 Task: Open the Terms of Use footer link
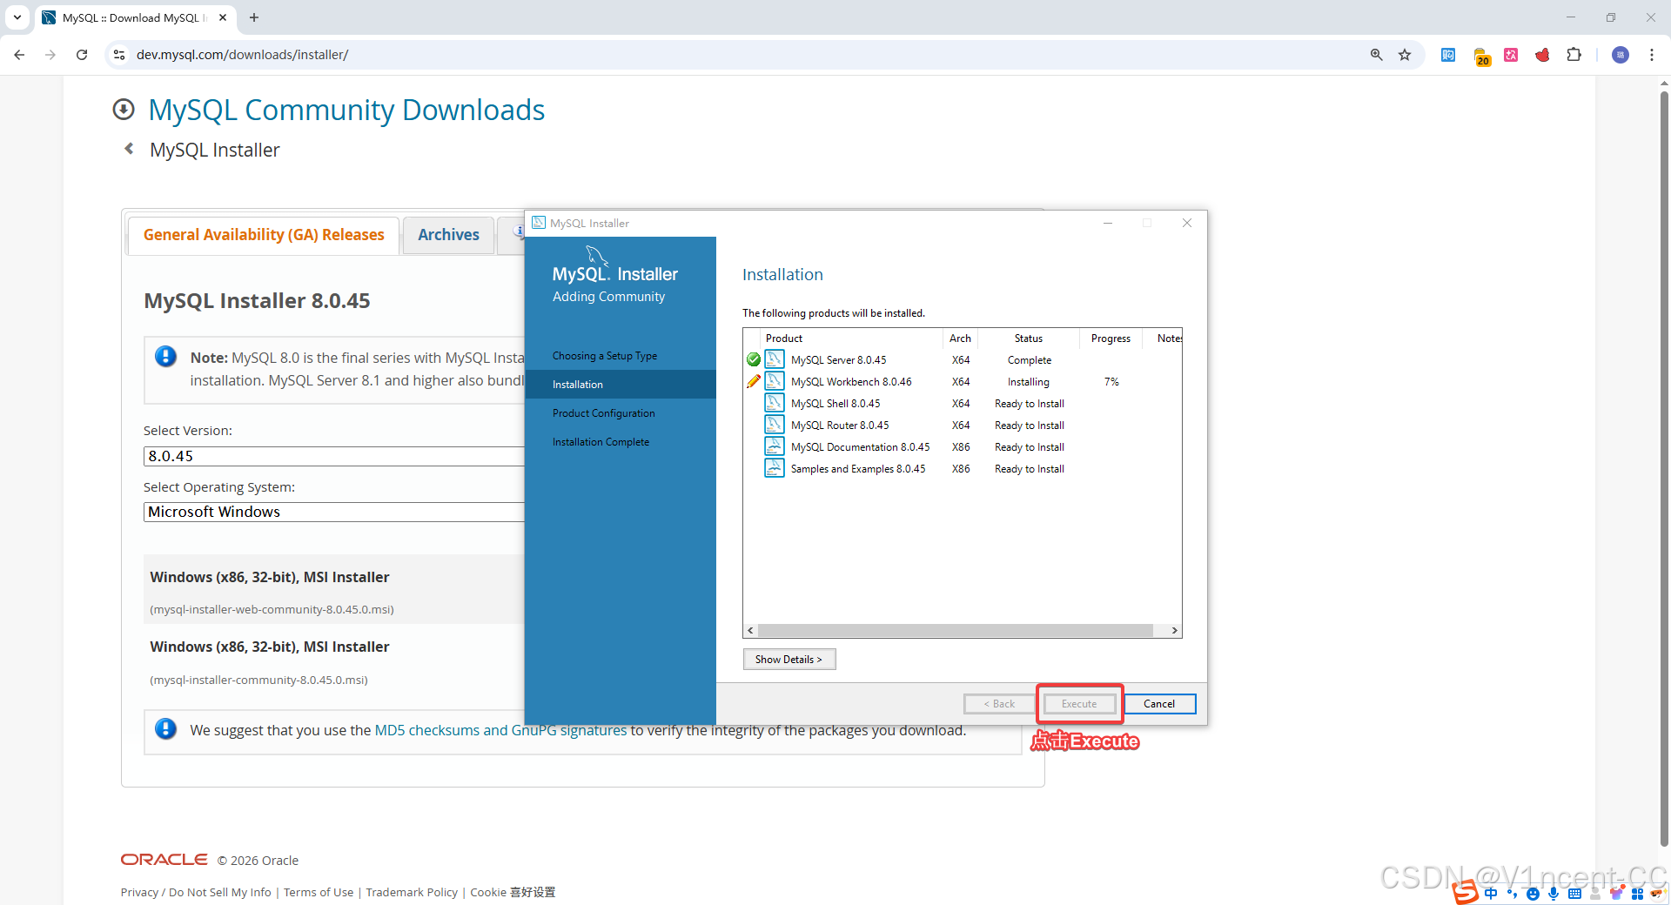[x=319, y=892]
